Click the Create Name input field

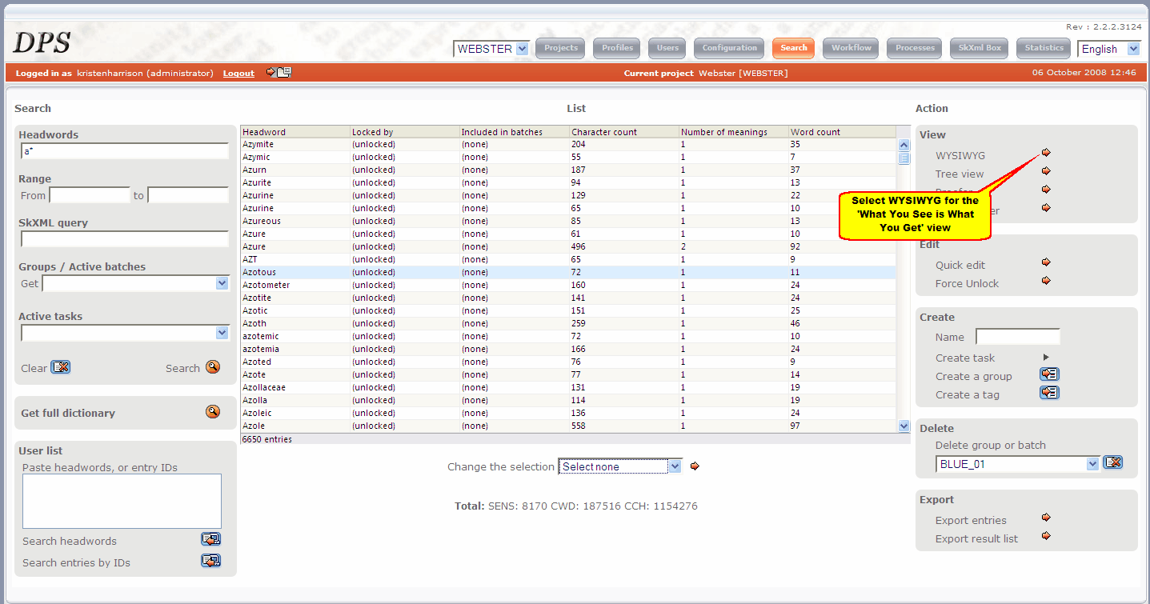click(1018, 337)
